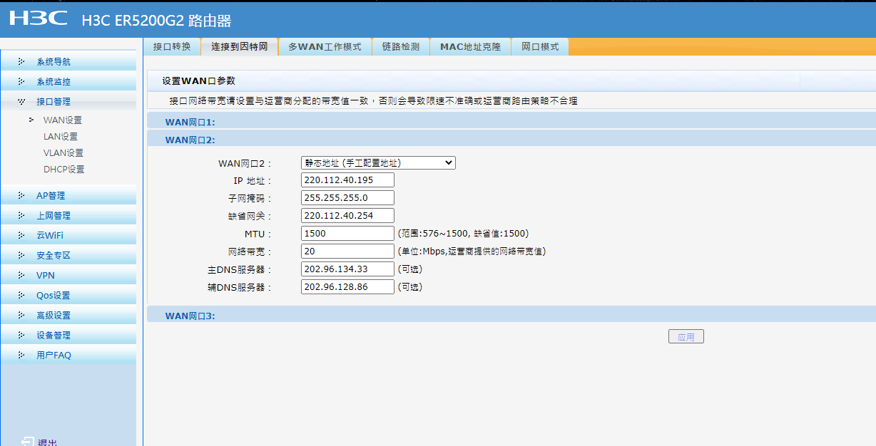Expand the 用户FAQ menu
876x446 pixels.
click(x=68, y=356)
